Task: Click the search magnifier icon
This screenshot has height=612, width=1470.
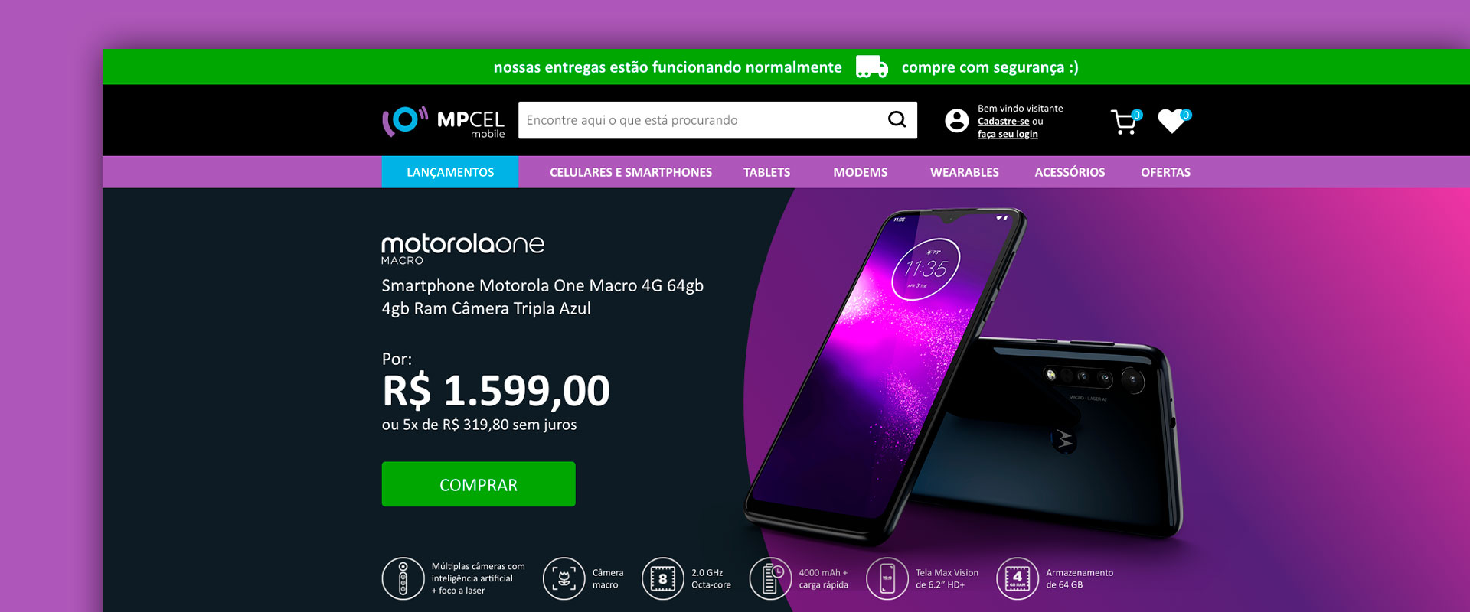Action: coord(897,119)
